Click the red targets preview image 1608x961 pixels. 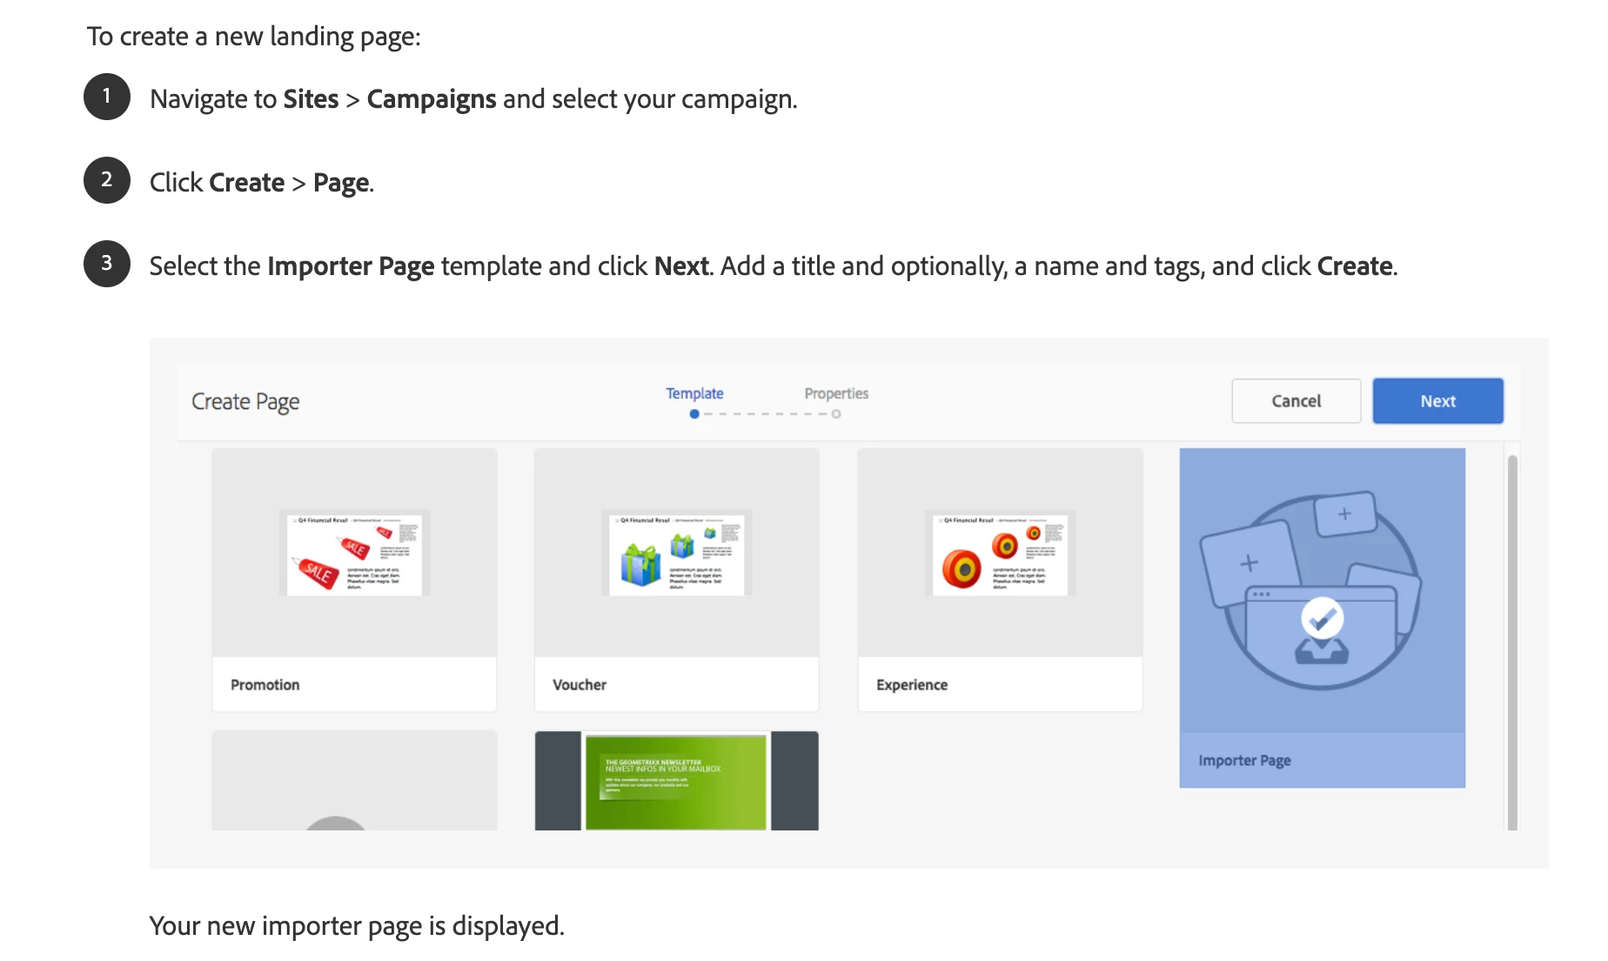coord(1000,553)
